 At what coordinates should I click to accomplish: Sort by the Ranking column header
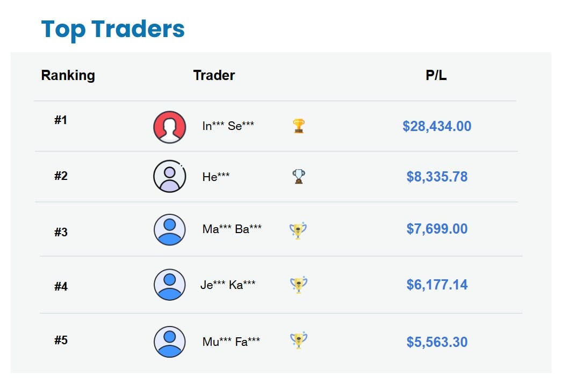click(68, 75)
